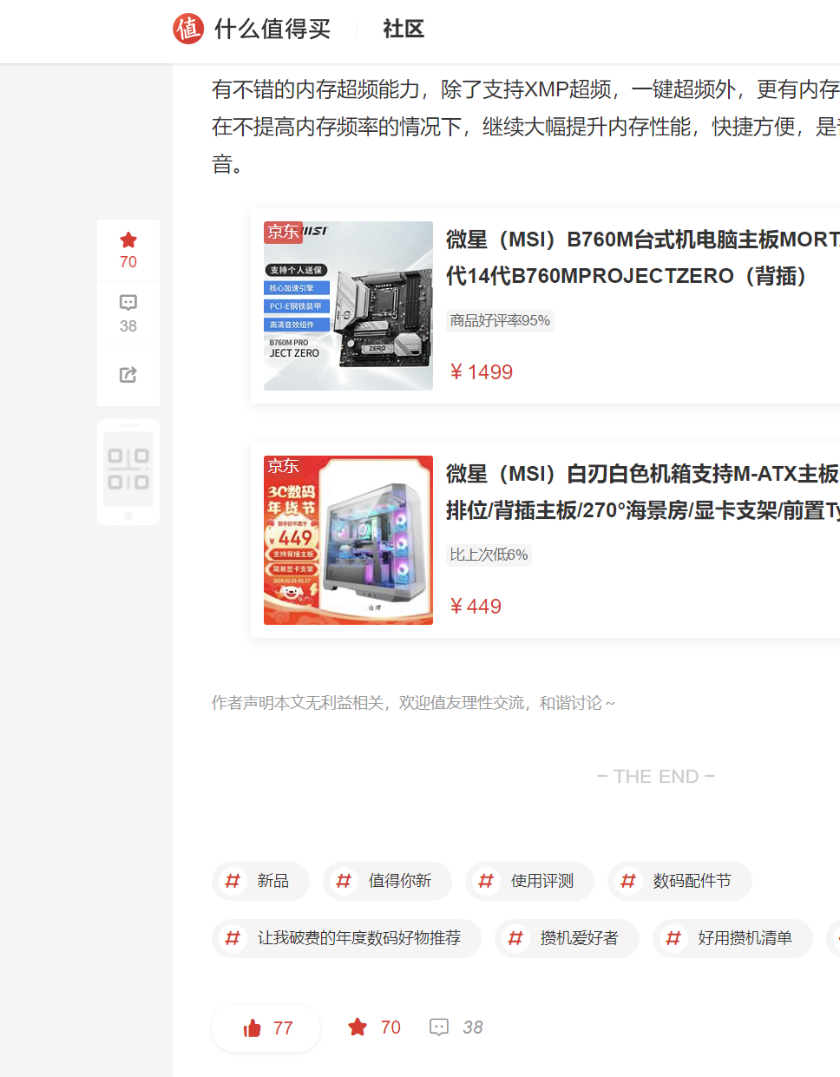Open the 数码配件节 hashtag
840x1077 pixels.
[679, 881]
